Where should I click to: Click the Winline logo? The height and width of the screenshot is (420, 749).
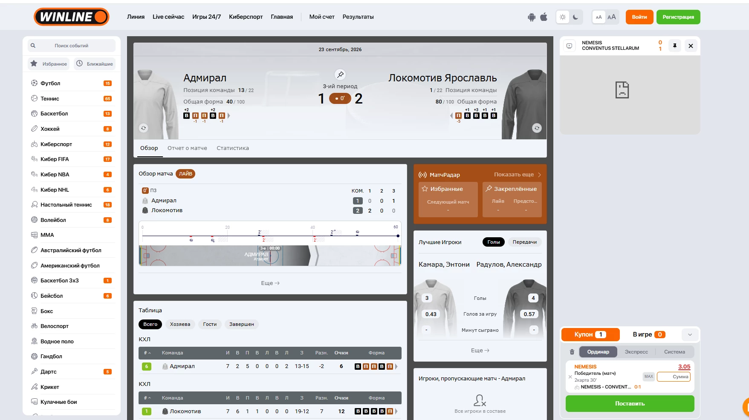[x=72, y=17]
